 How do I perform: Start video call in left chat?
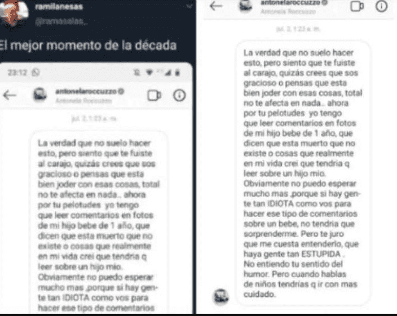[x=154, y=96]
